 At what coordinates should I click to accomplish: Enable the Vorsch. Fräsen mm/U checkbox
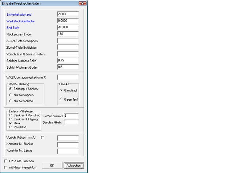43,137
